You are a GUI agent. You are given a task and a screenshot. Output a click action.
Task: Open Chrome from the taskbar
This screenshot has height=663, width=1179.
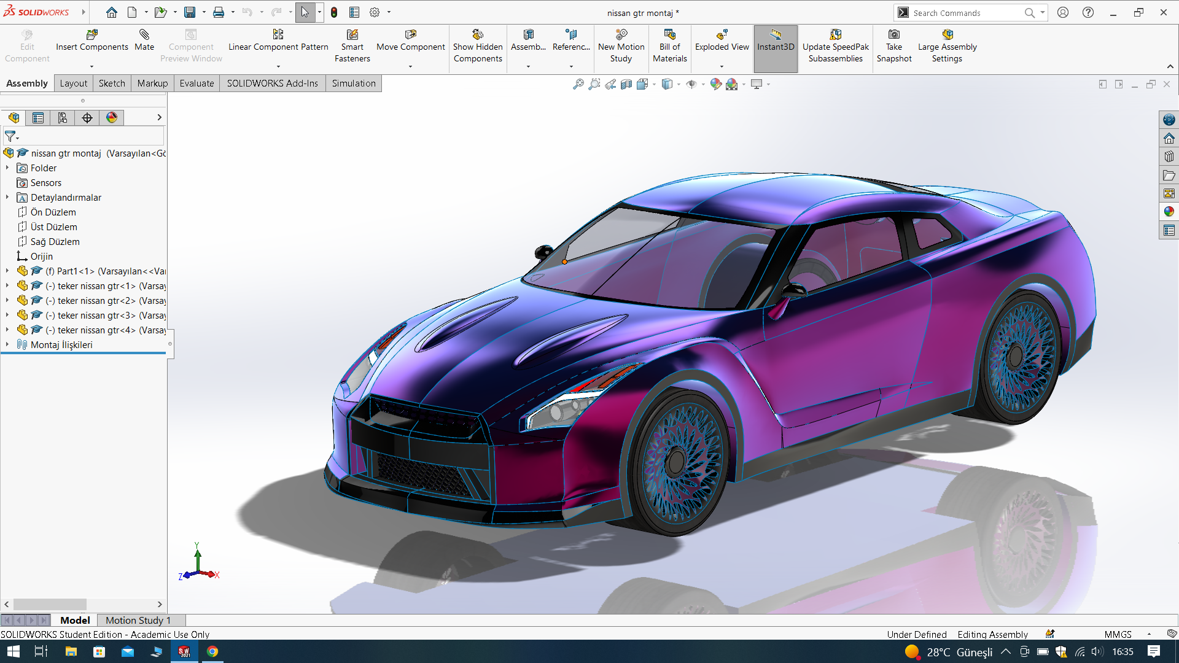(212, 651)
